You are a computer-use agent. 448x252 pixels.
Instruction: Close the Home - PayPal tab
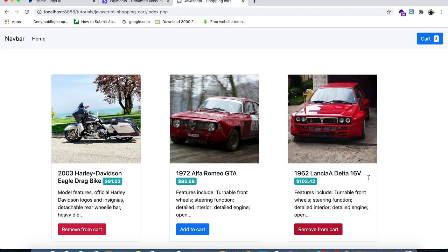pyautogui.click(x=94, y=2)
